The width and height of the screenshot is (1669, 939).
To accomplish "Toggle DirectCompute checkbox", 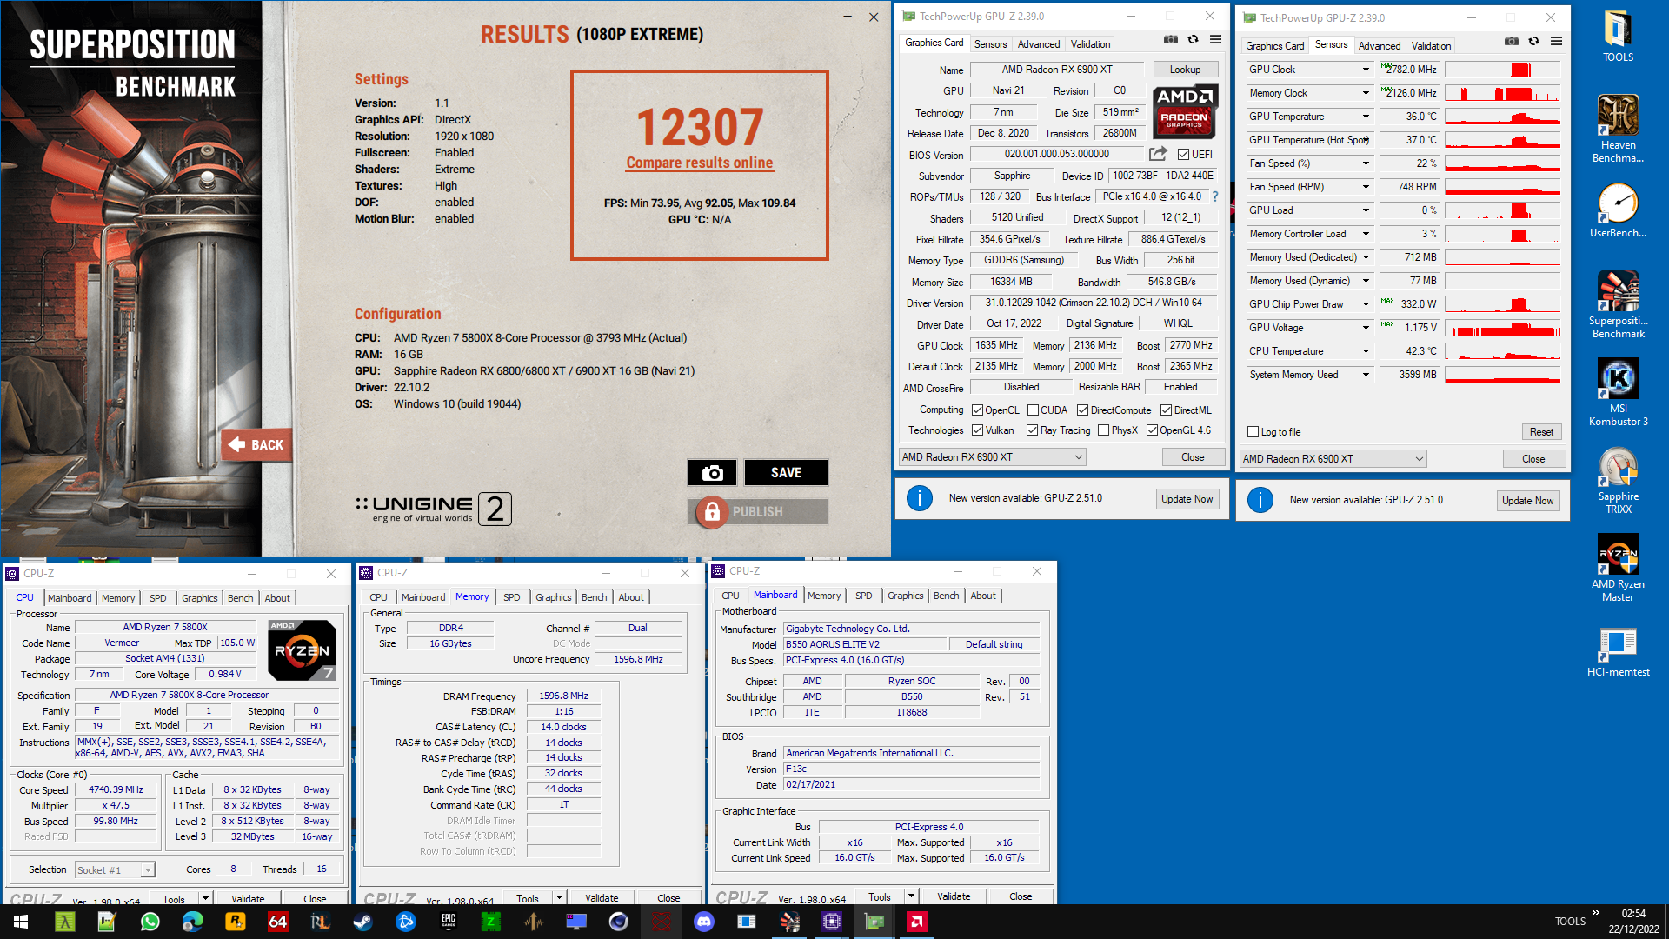I will click(x=1082, y=410).
